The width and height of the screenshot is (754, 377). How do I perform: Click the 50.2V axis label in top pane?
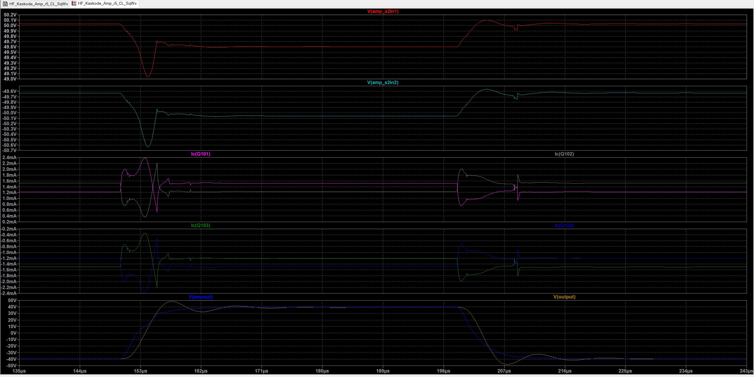click(x=10, y=15)
